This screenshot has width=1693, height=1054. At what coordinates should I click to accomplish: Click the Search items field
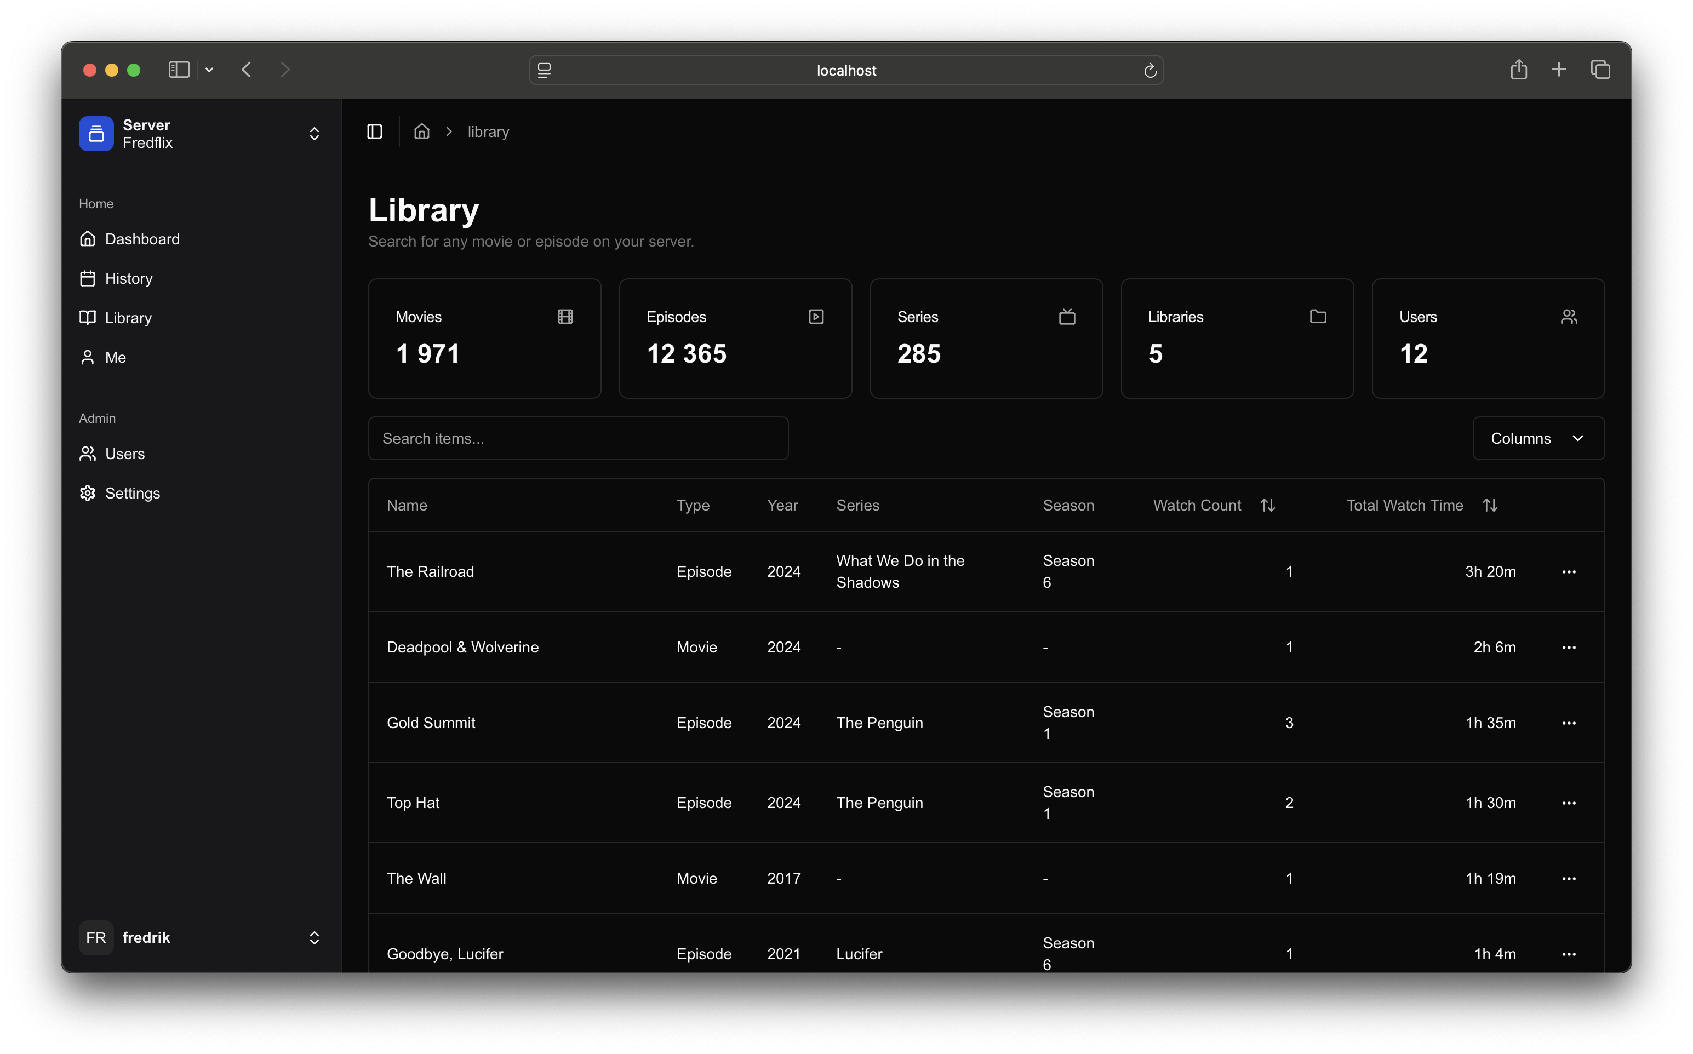click(578, 438)
